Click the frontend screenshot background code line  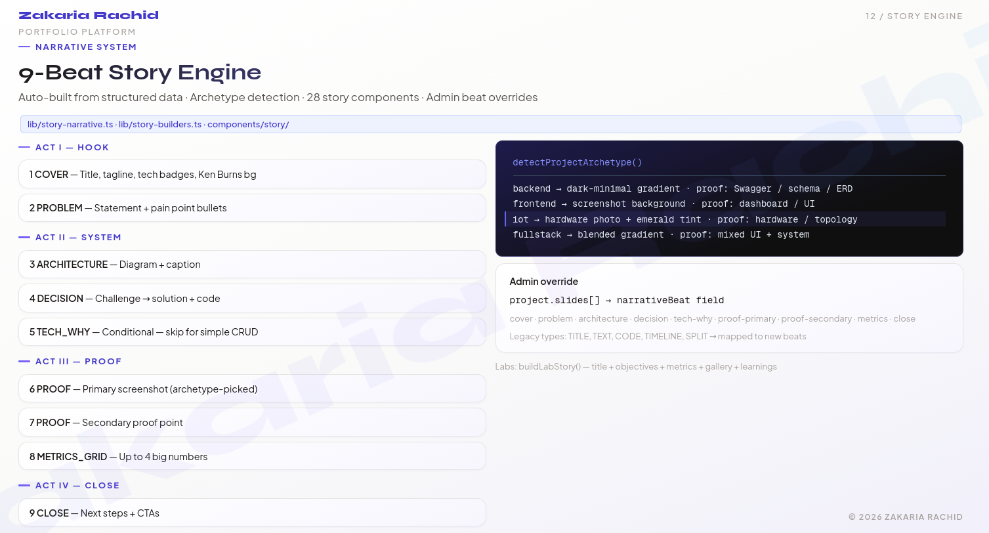663,204
